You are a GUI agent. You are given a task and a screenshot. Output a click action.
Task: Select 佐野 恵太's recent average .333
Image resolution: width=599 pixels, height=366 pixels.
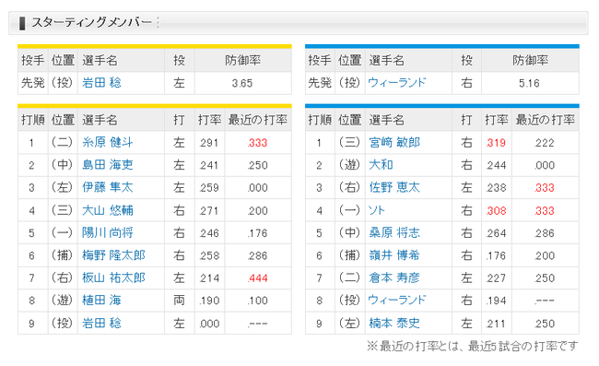coord(545,188)
